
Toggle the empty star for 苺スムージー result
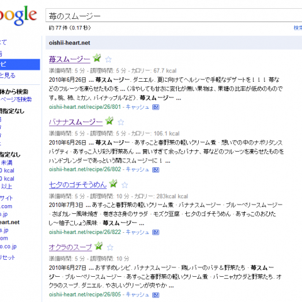pyautogui.click(x=108, y=60)
